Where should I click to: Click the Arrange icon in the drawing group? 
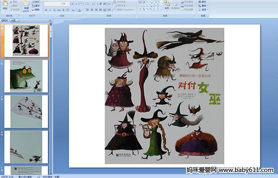tap(167, 5)
